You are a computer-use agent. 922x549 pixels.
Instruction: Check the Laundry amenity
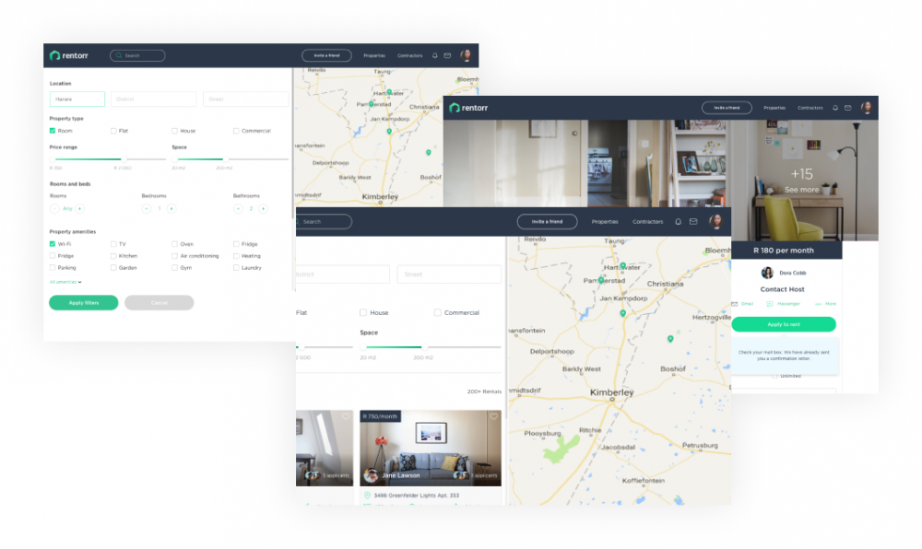coord(236,268)
